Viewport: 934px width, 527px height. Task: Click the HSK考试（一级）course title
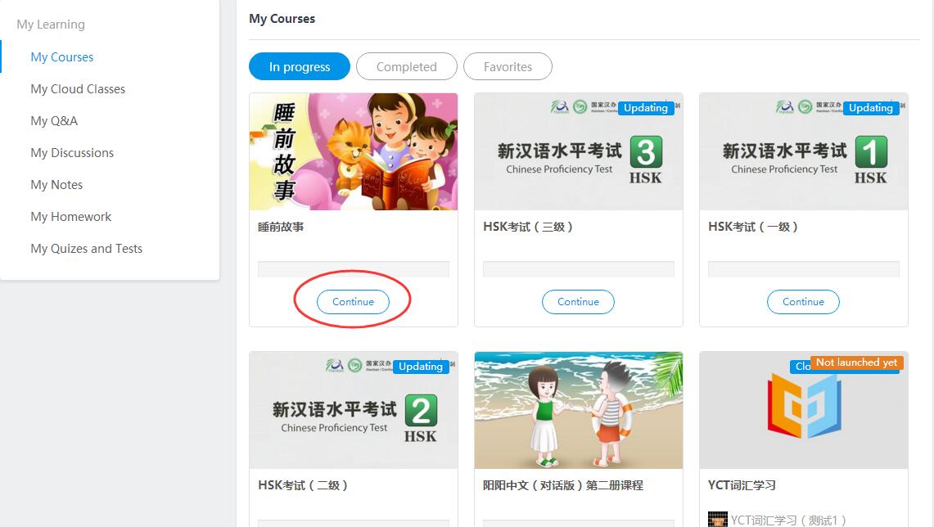pyautogui.click(x=753, y=227)
